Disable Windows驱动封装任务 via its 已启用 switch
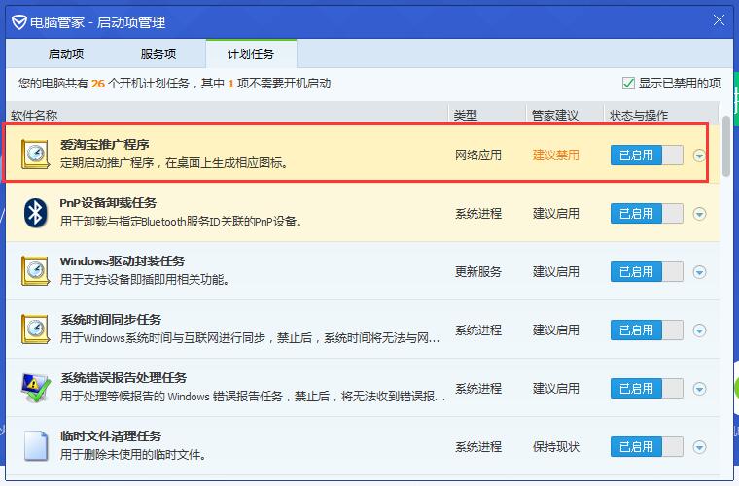Screen dimensions: 739x486 coord(647,272)
